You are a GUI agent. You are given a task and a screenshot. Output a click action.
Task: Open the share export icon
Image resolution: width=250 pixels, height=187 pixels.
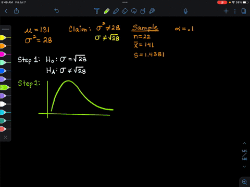coord(16,11)
